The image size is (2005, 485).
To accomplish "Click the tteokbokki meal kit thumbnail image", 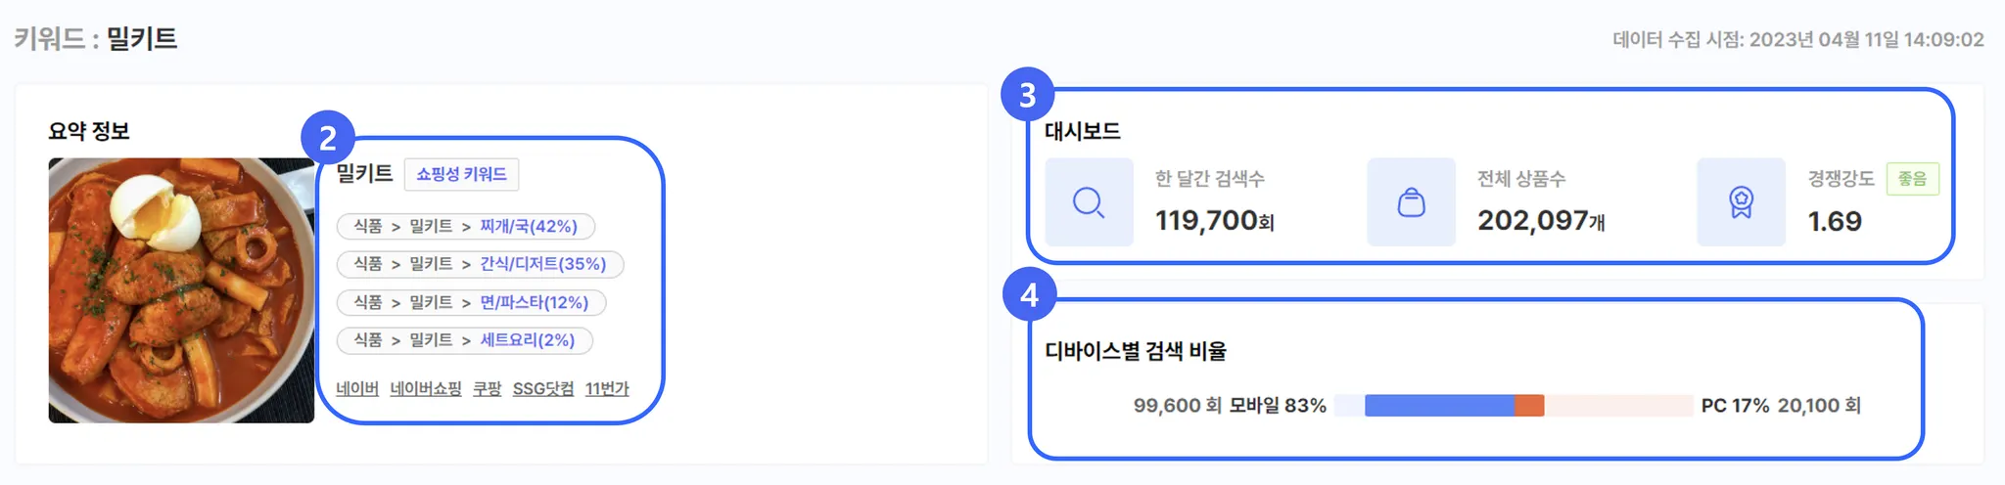I will [181, 290].
